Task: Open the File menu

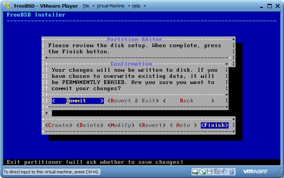Action: coord(86,6)
